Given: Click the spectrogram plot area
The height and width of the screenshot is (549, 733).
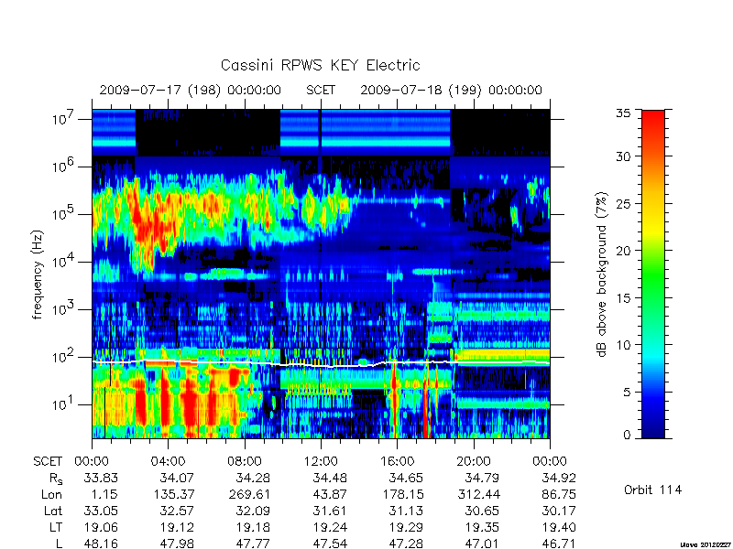Looking at the screenshot, I should 321,274.
